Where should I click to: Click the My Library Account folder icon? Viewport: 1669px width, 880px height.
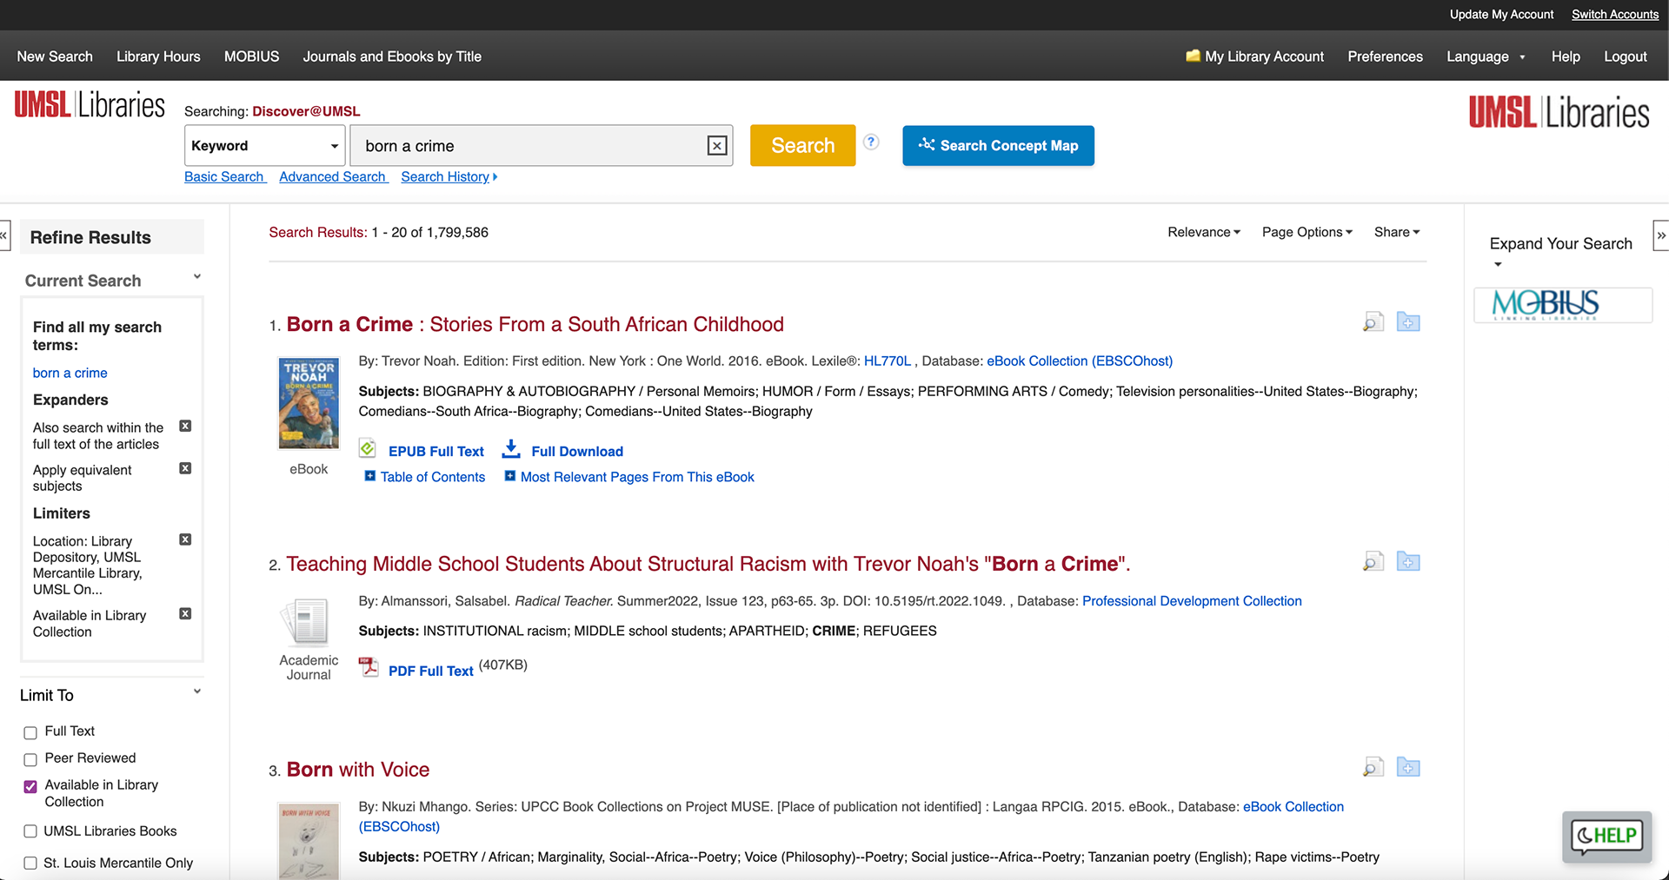[1193, 56]
